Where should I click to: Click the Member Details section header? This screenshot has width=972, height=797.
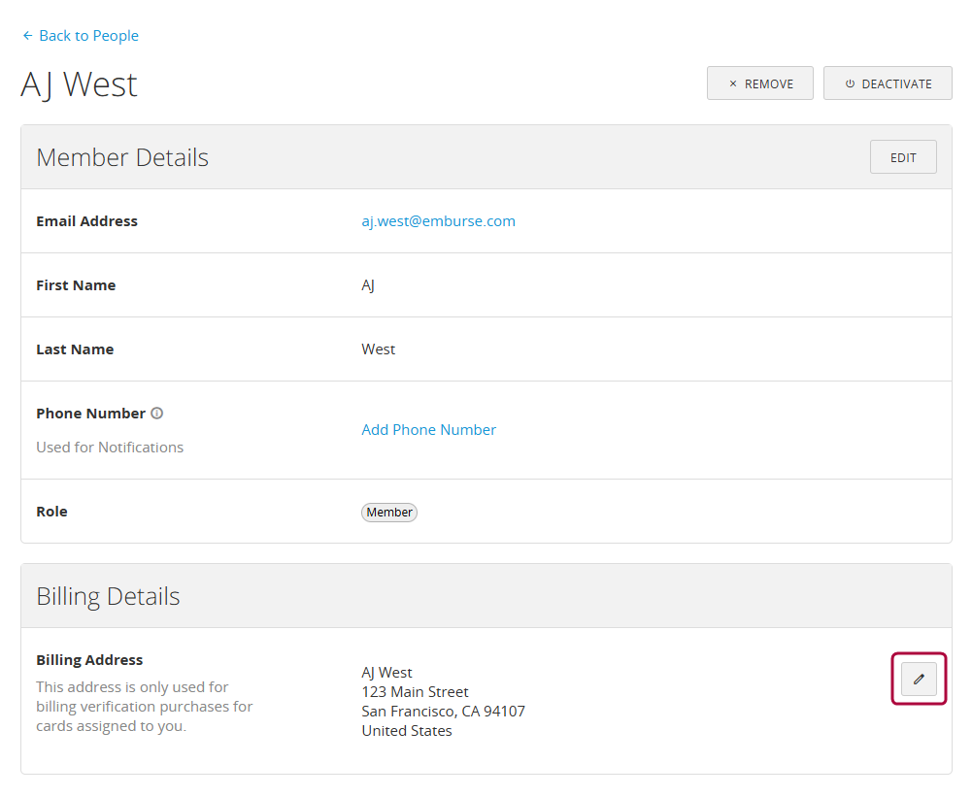point(121,156)
